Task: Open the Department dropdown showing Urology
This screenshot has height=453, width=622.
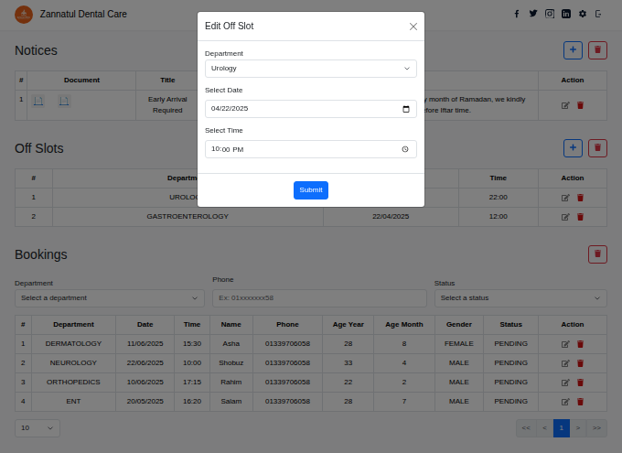Action: click(311, 69)
